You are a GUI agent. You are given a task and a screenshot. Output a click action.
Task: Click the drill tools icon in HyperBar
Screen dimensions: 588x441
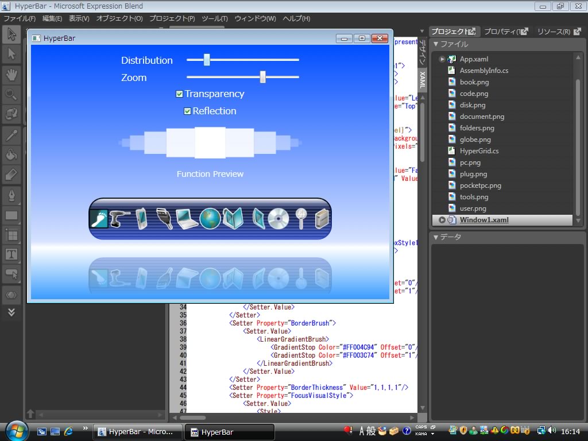120,219
